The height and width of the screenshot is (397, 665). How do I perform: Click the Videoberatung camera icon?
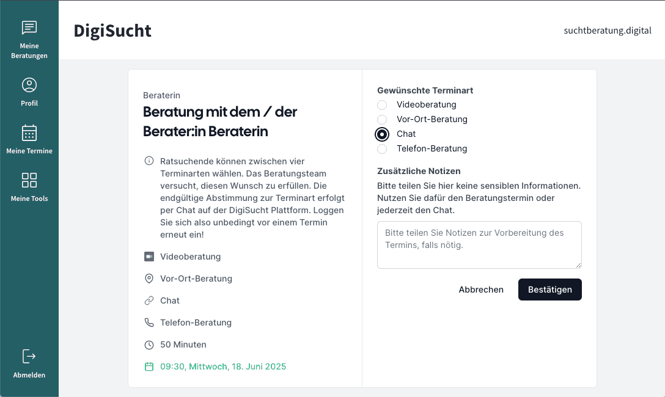[x=149, y=257]
